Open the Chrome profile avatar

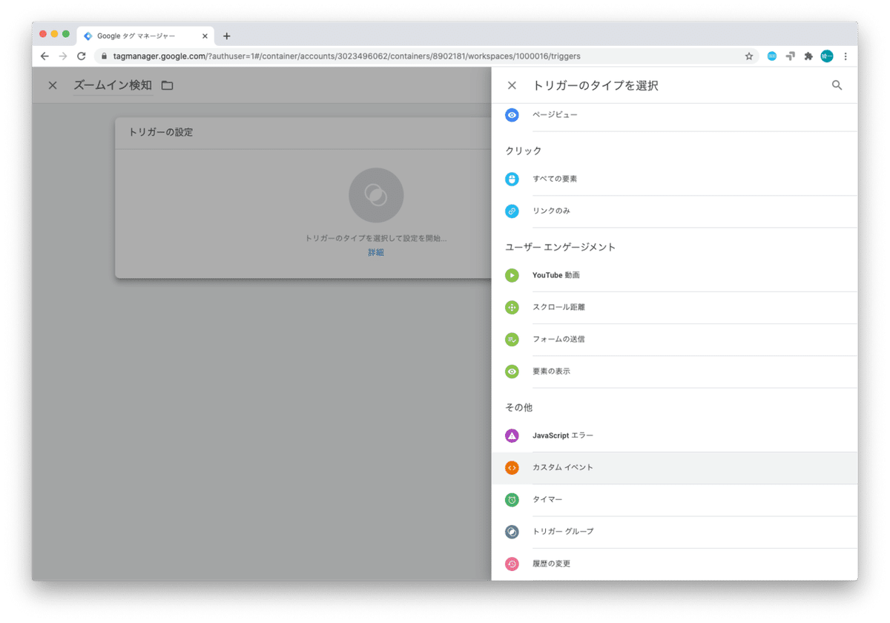tap(827, 56)
